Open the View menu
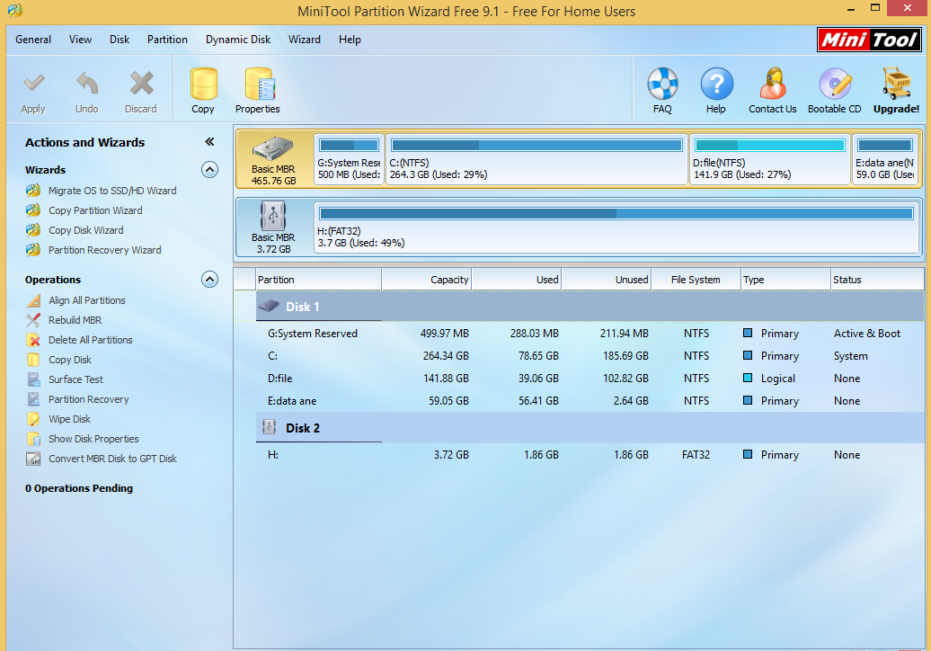 pyautogui.click(x=80, y=40)
